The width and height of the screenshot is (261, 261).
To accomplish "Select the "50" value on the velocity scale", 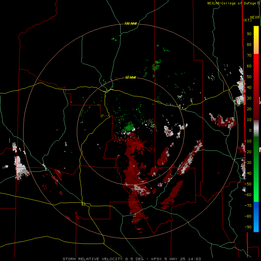I will [x=249, y=77].
